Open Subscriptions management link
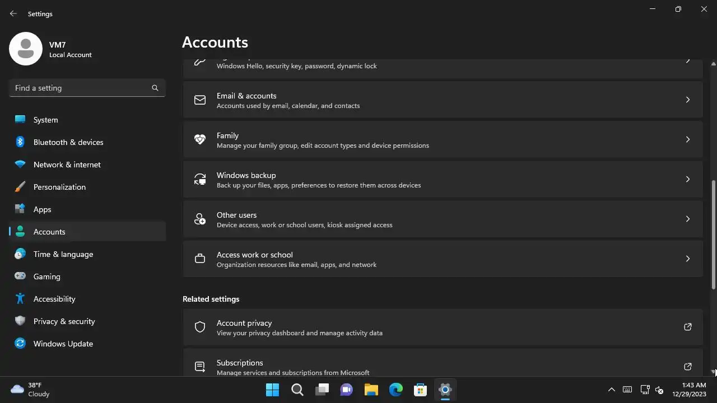The width and height of the screenshot is (717, 403). coord(443,363)
